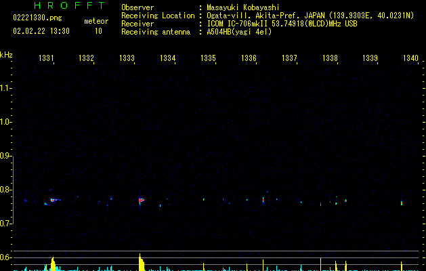This screenshot has width=426, height=271.
Task: Click the 0.9 kHz frequency label
Action: pyautogui.click(x=6, y=156)
